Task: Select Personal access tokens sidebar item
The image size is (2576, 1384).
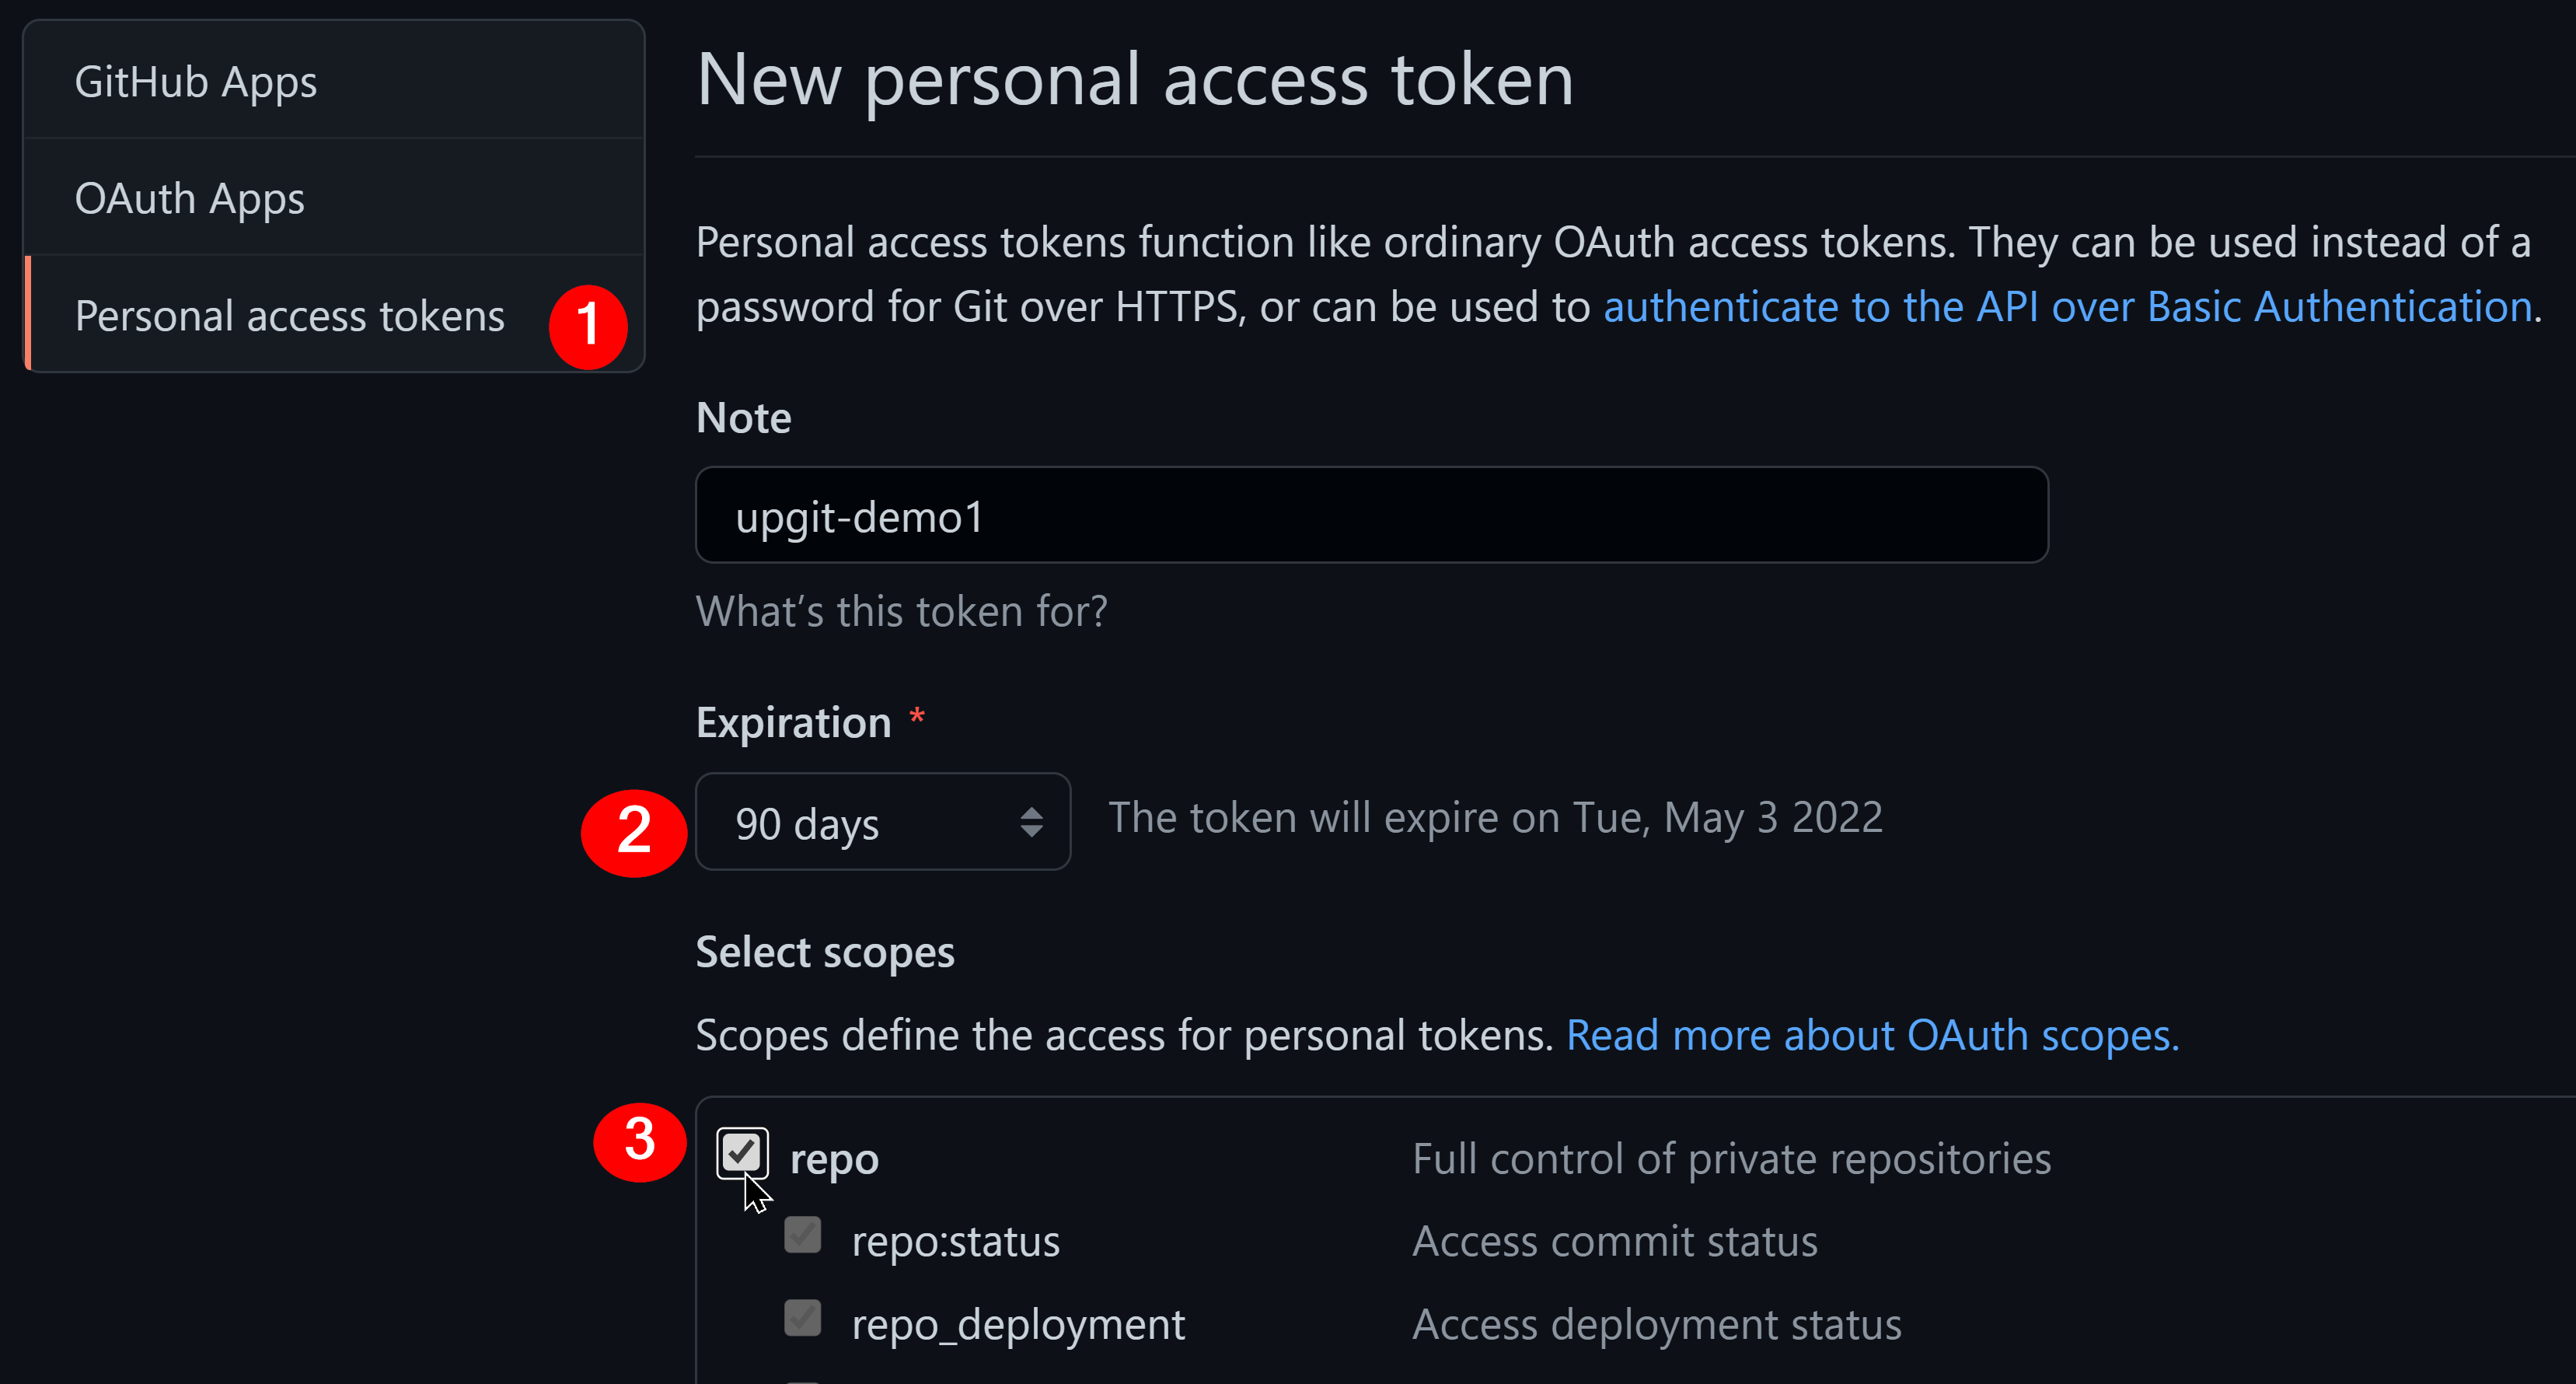Action: (290, 316)
